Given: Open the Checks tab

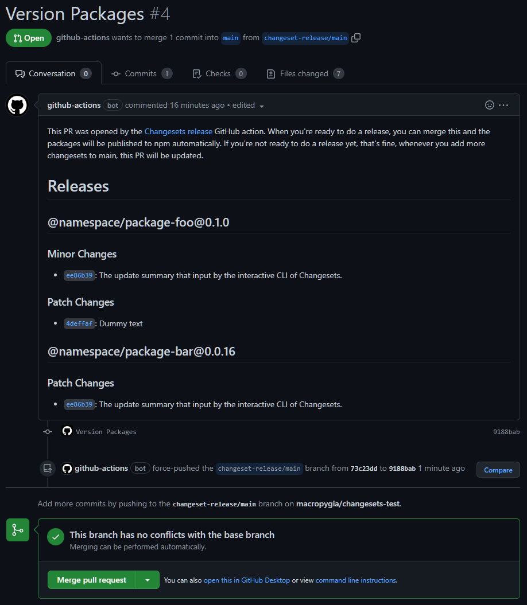Looking at the screenshot, I should click(x=219, y=73).
